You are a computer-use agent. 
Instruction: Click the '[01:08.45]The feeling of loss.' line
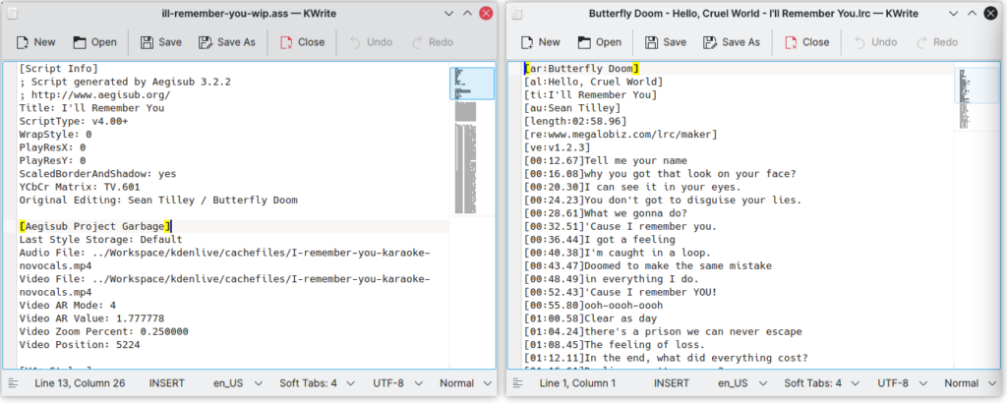[x=615, y=345]
